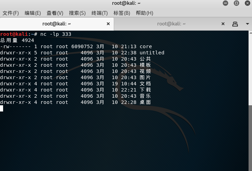252x171 pixels.
Task: Add a new terminal tab
Action: (x=235, y=24)
